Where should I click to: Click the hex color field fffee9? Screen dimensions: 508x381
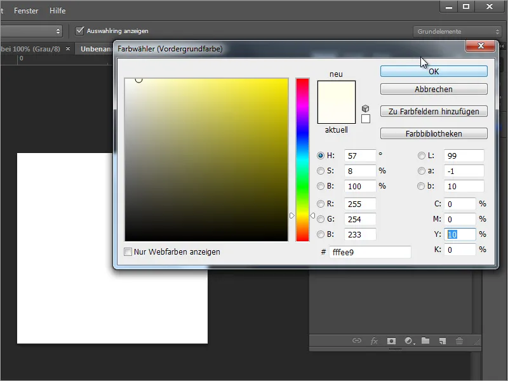pyautogui.click(x=370, y=252)
